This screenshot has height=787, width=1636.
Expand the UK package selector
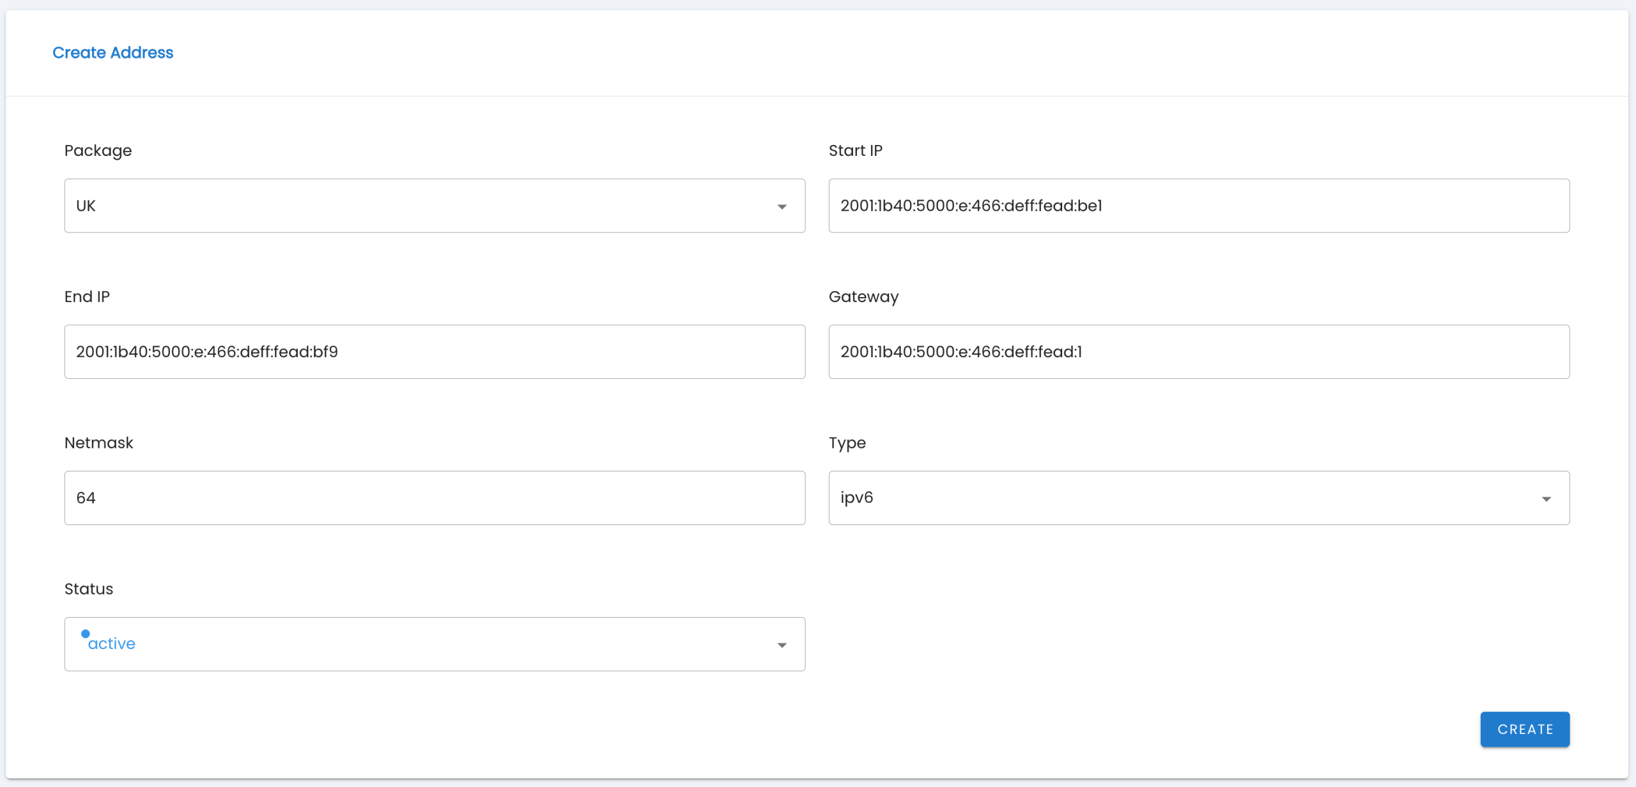435,206
